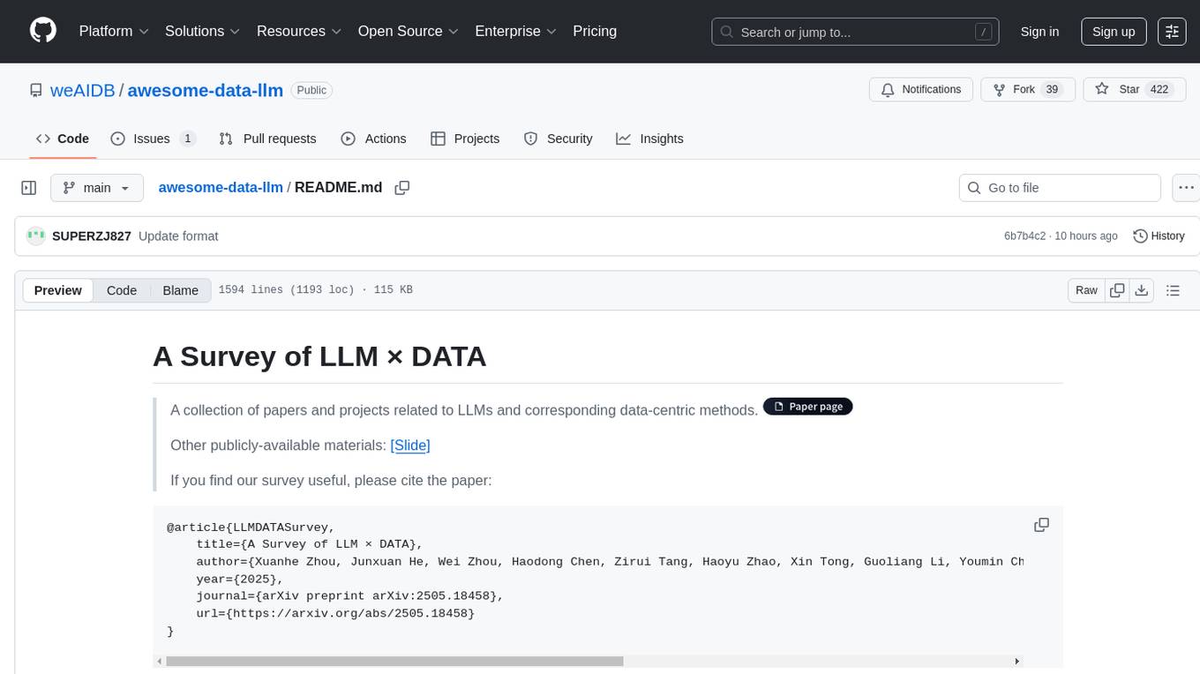Focus the Search or jump to field
This screenshot has height=674, width=1200.
(857, 32)
